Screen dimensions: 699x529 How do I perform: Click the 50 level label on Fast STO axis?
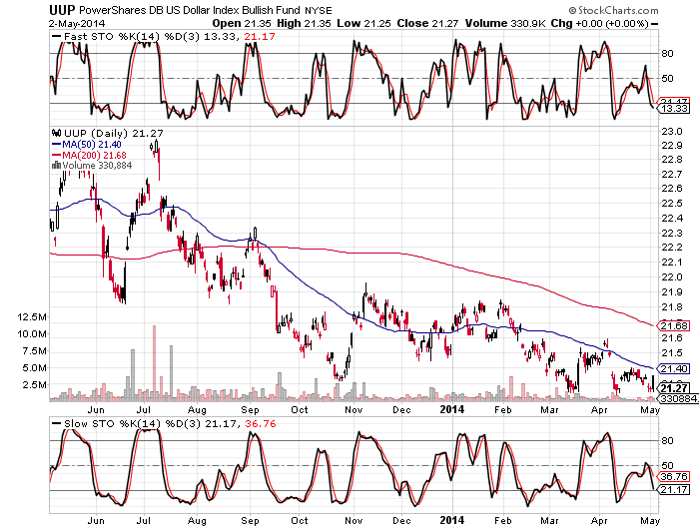click(x=668, y=79)
